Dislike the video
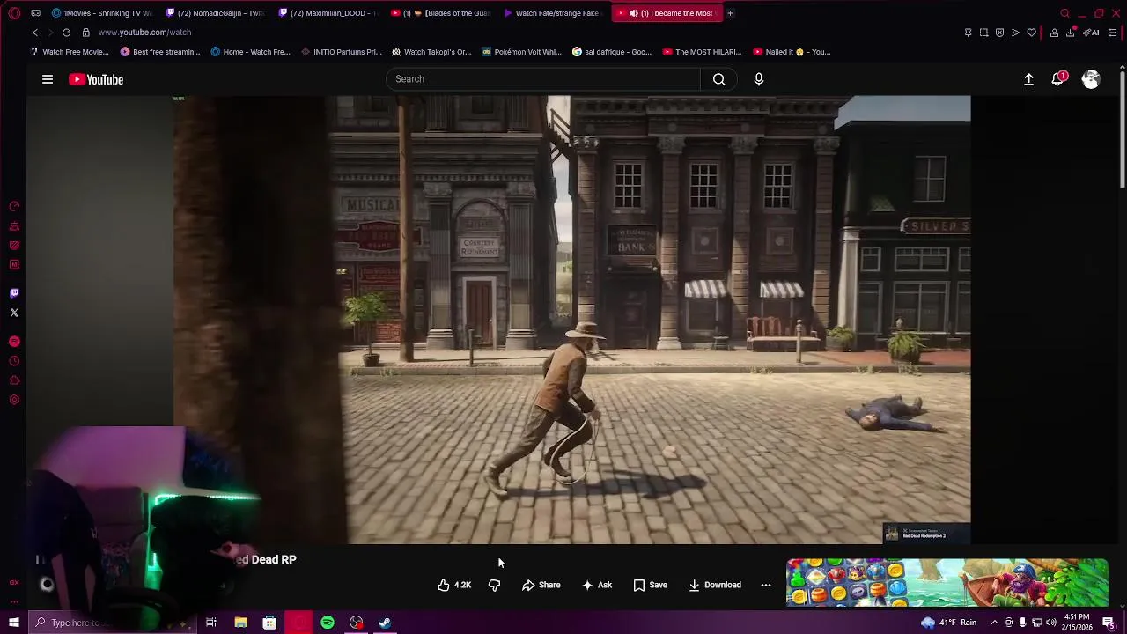This screenshot has height=634, width=1127. 494,585
